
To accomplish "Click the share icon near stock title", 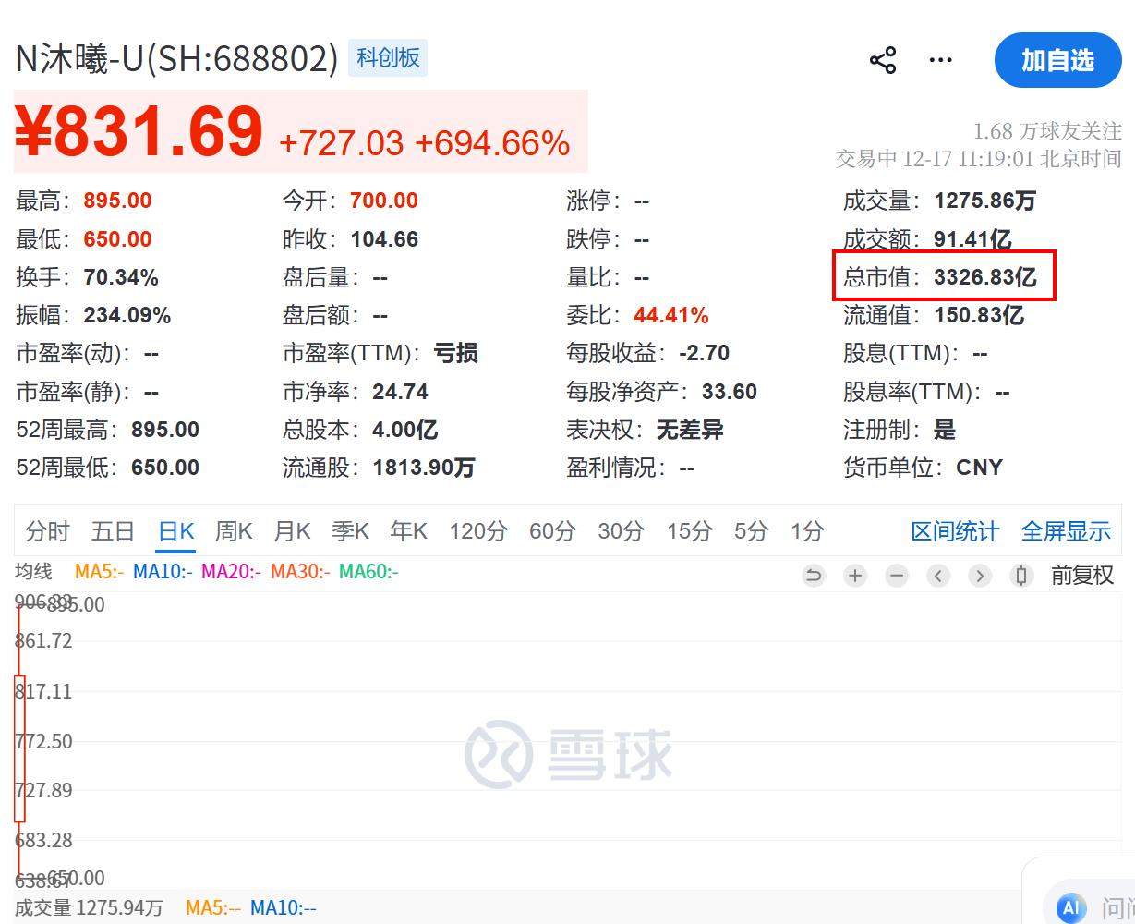I will click(883, 61).
